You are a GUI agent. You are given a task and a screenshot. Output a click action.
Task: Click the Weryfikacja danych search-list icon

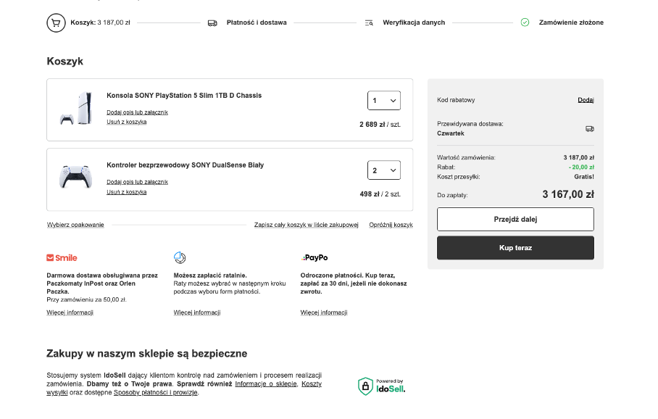369,23
